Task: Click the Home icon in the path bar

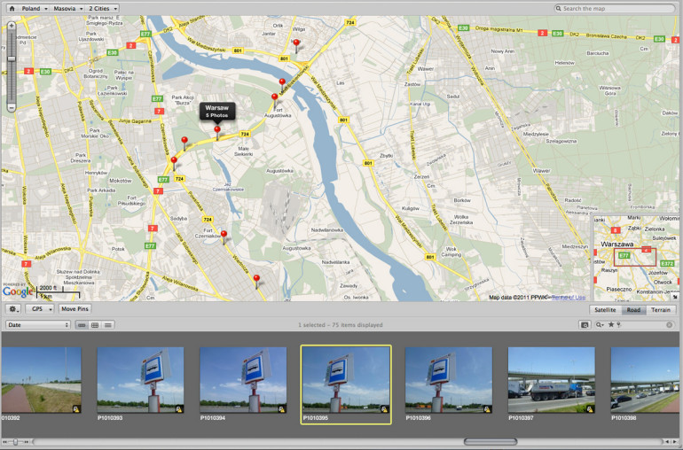Action: click(12, 8)
